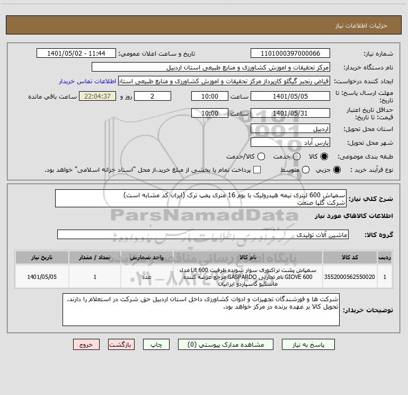Click the گروه کالا field ماشین آلات تولیدی
The image size is (408, 395).
tap(203, 234)
